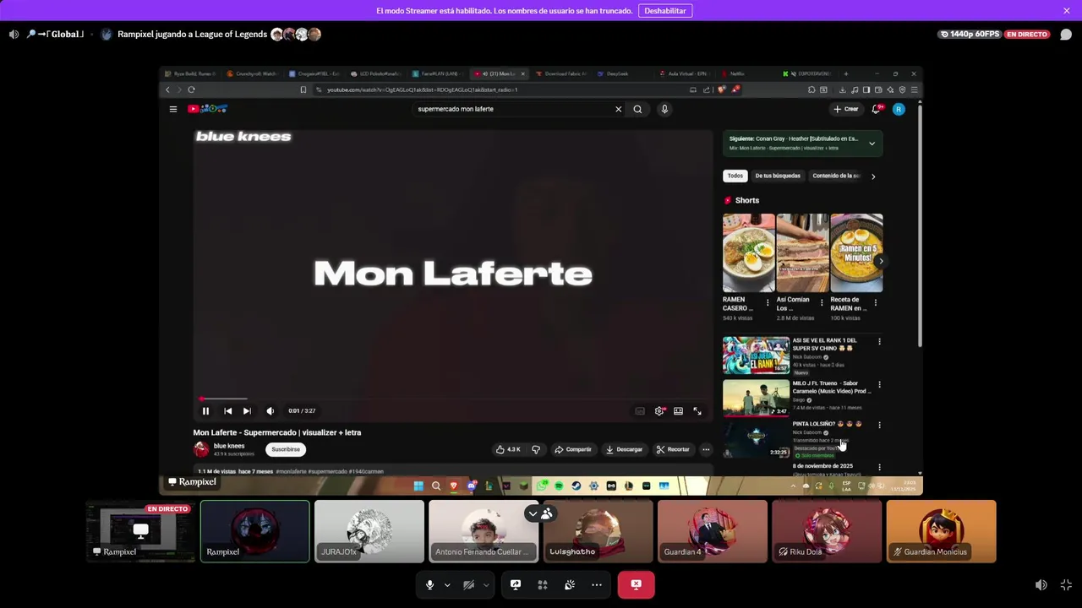
Task: Toggle subtitles in YouTube player
Action: tap(640, 411)
